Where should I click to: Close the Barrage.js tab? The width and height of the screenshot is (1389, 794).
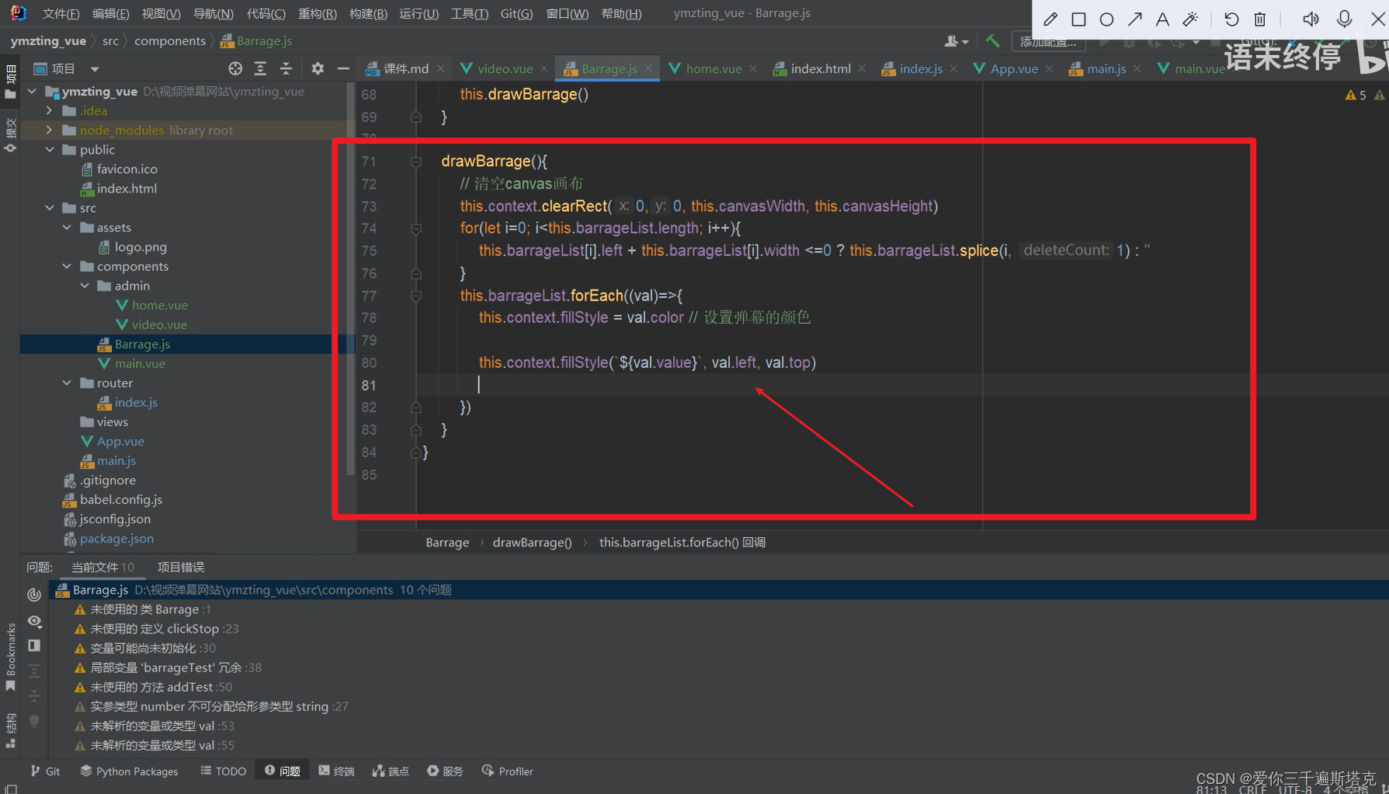point(648,69)
